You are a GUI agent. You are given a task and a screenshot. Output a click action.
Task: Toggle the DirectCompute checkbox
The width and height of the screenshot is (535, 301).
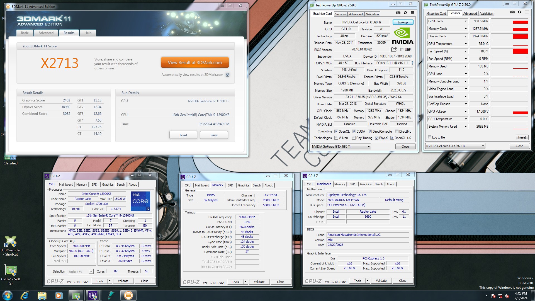coord(370,132)
